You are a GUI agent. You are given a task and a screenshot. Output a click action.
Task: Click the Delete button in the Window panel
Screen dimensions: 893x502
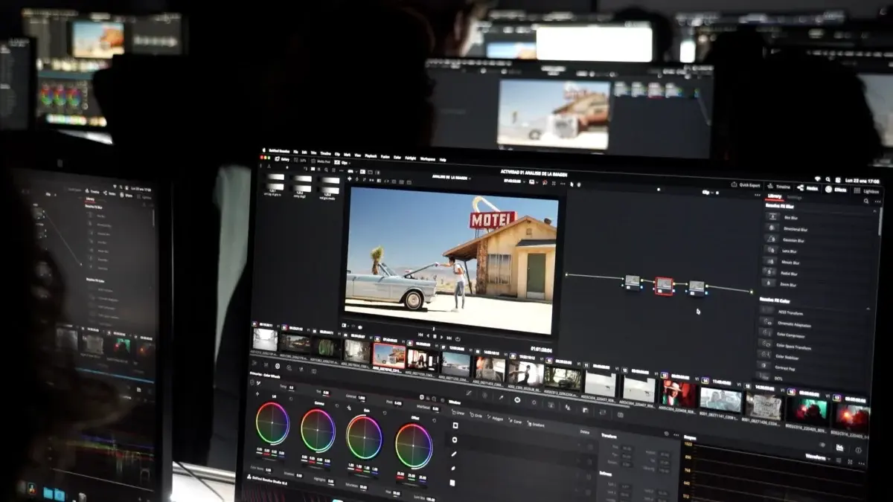pyautogui.click(x=586, y=431)
